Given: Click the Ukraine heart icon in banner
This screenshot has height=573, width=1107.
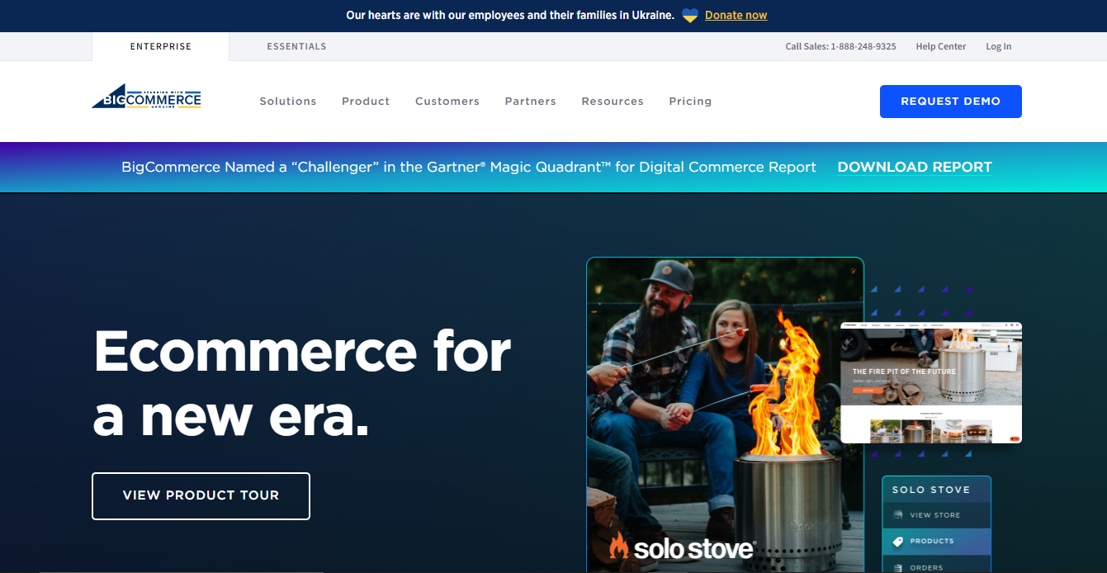Looking at the screenshot, I should [x=690, y=16].
